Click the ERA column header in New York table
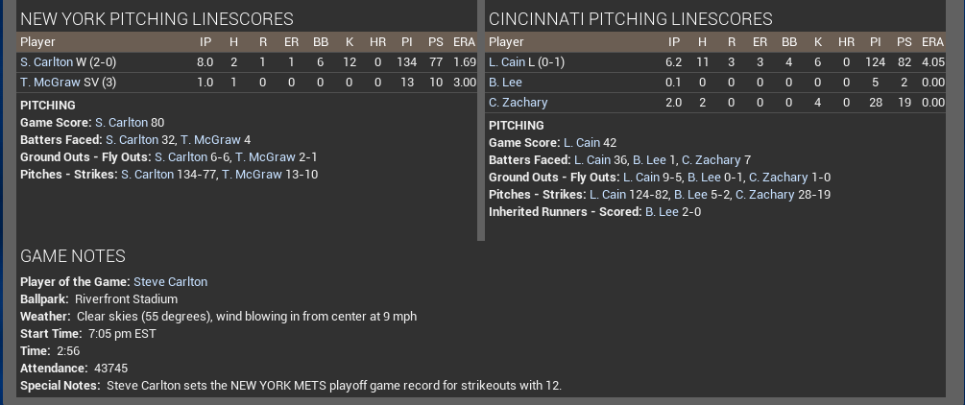This screenshot has height=405, width=965. pos(464,42)
